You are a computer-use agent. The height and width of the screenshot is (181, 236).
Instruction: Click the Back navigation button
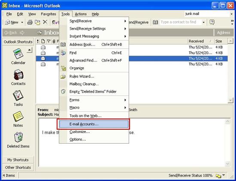[x=11, y=33]
